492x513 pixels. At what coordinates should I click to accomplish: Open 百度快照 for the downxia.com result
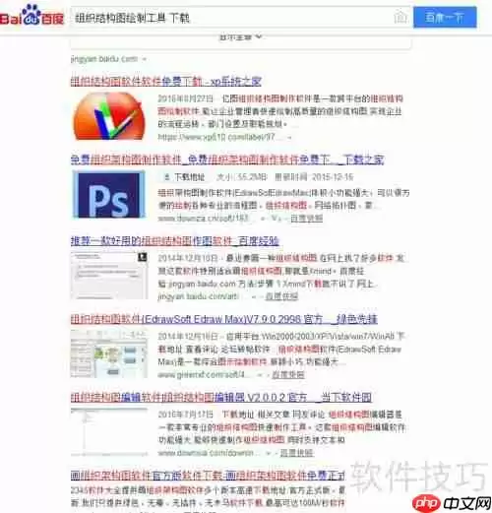coord(297,453)
